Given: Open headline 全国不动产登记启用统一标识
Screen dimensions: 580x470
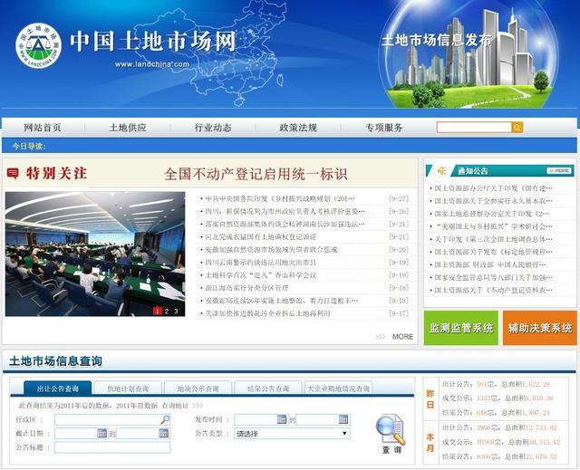Looking at the screenshot, I should 256,174.
